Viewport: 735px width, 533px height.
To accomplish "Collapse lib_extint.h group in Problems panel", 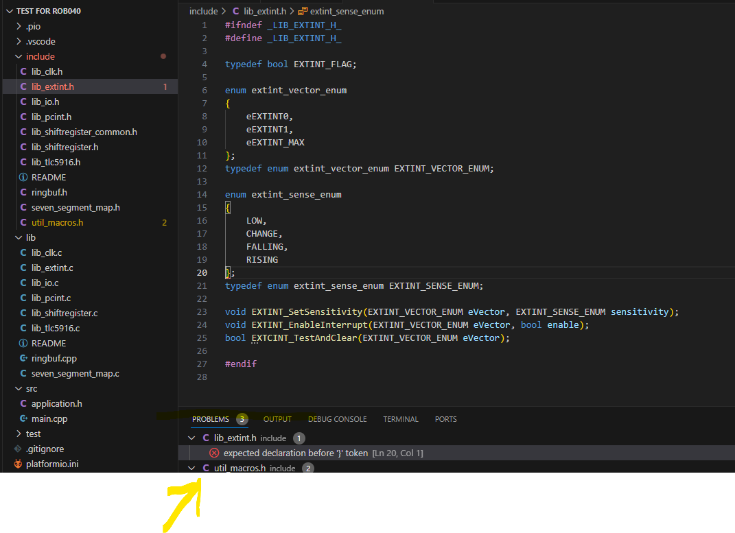I will [x=191, y=438].
